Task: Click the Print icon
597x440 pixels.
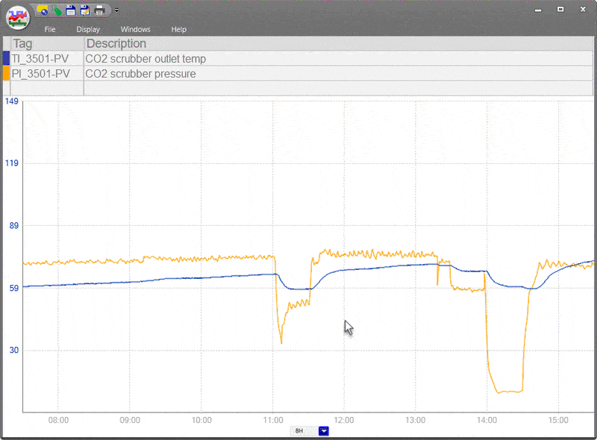Action: coord(99,10)
